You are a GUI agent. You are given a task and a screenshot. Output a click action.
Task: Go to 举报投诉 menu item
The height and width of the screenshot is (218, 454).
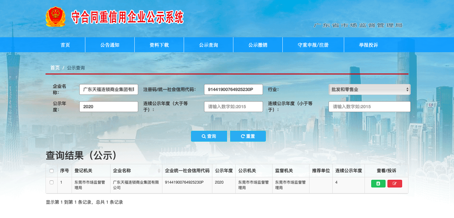click(368, 45)
